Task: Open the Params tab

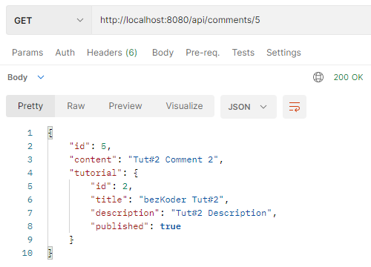Action: coord(27,53)
